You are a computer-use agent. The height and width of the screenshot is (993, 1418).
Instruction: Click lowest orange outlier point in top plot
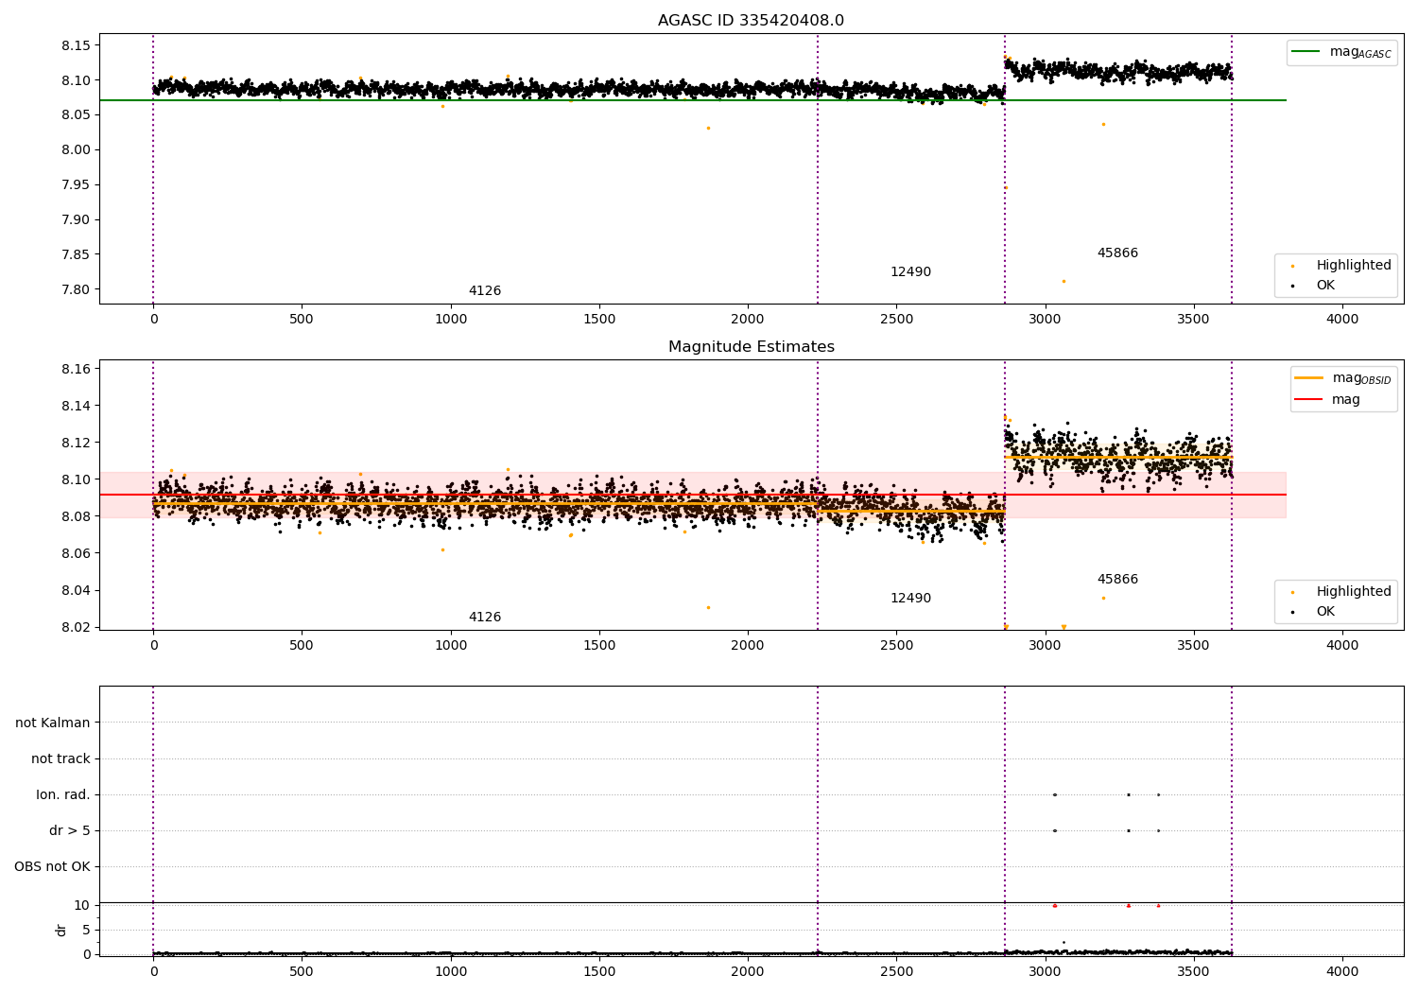1063,281
